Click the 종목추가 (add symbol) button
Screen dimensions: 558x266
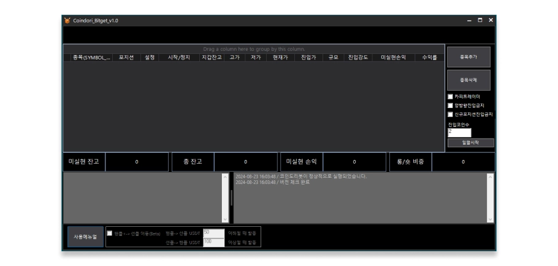pos(468,57)
